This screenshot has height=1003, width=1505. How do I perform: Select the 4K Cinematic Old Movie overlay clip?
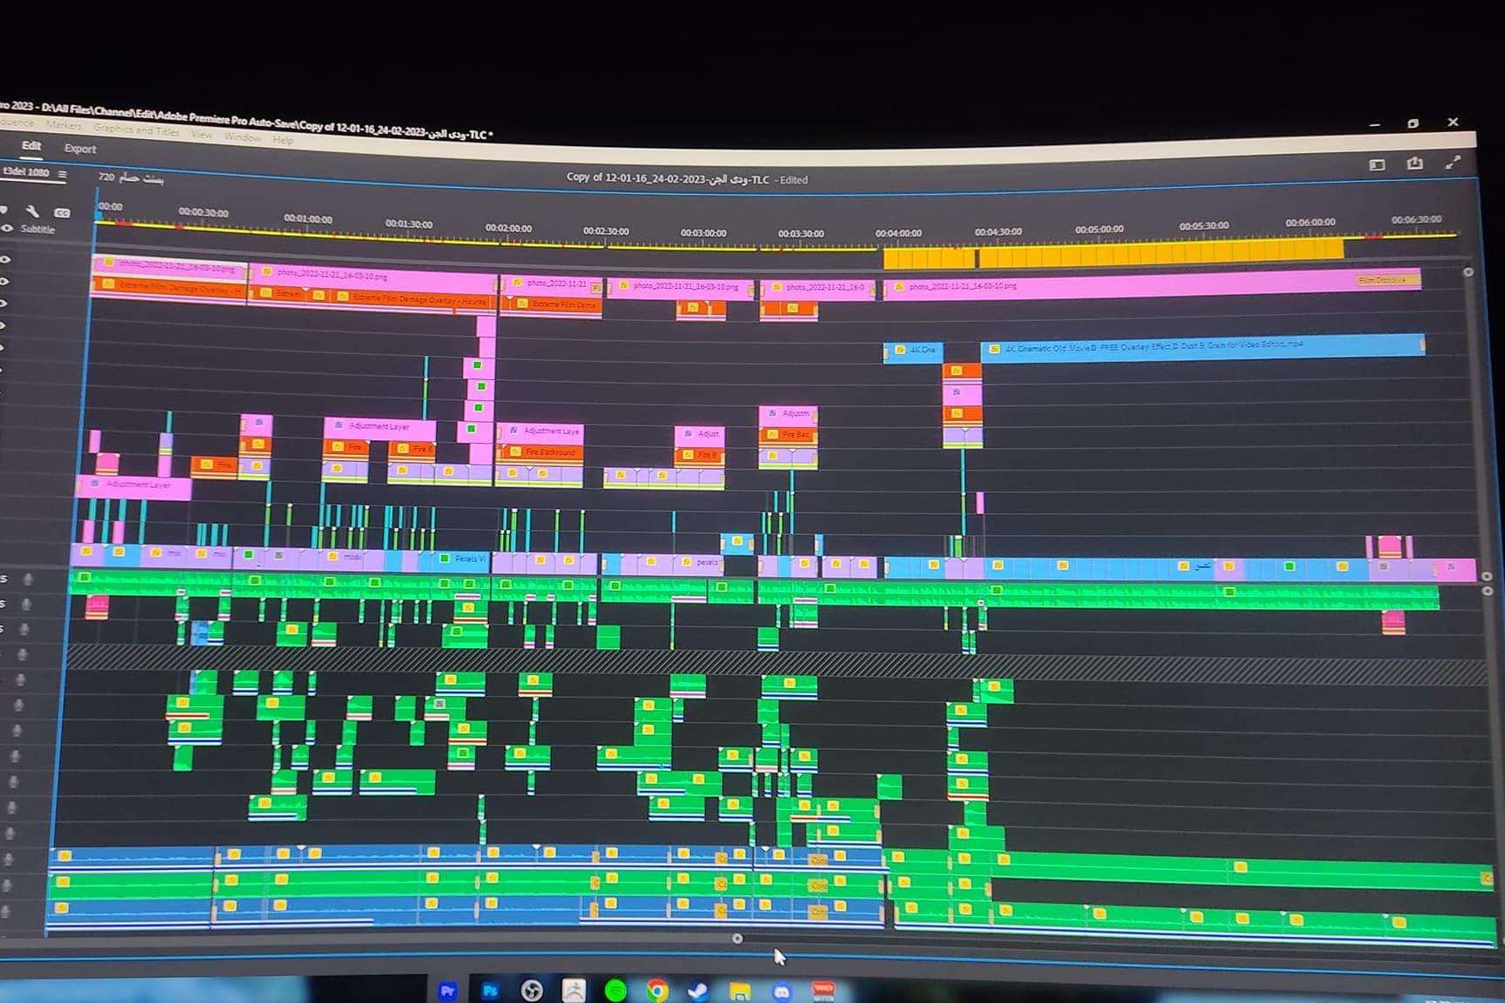pyautogui.click(x=1201, y=346)
